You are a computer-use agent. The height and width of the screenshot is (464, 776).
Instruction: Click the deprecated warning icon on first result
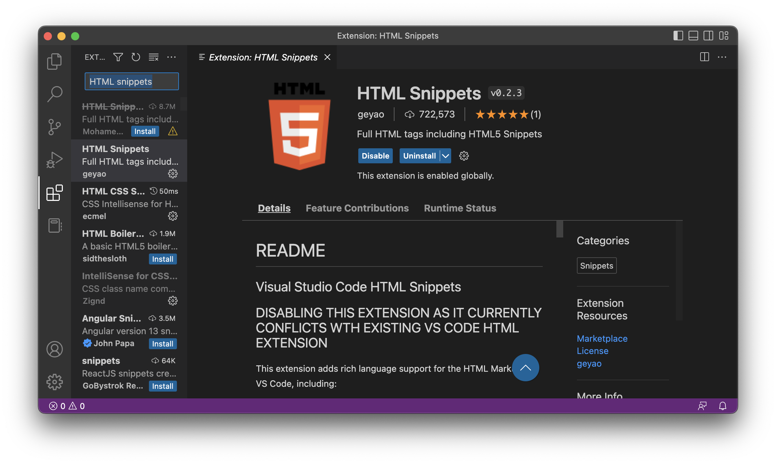click(x=173, y=131)
